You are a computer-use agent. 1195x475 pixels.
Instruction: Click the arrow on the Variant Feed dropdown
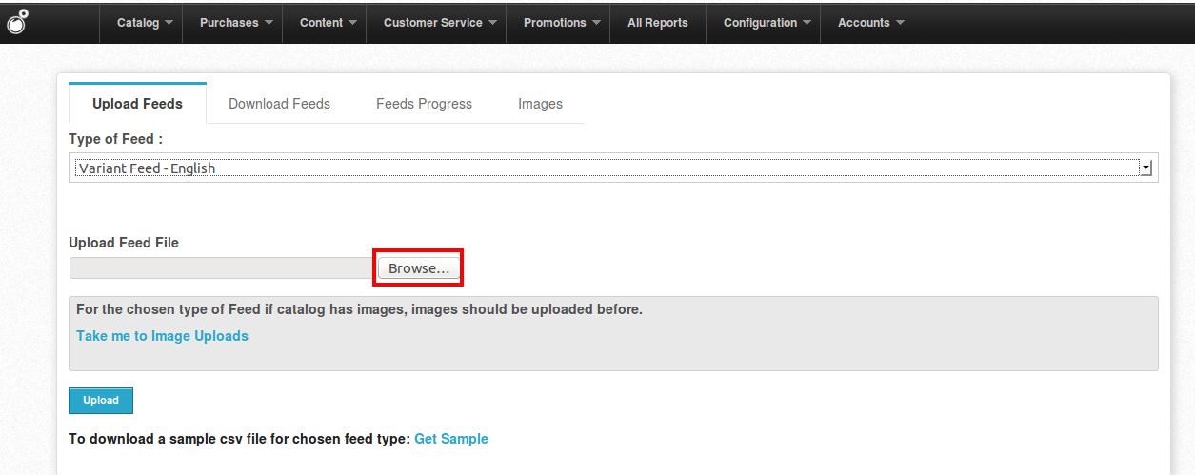tap(1146, 168)
